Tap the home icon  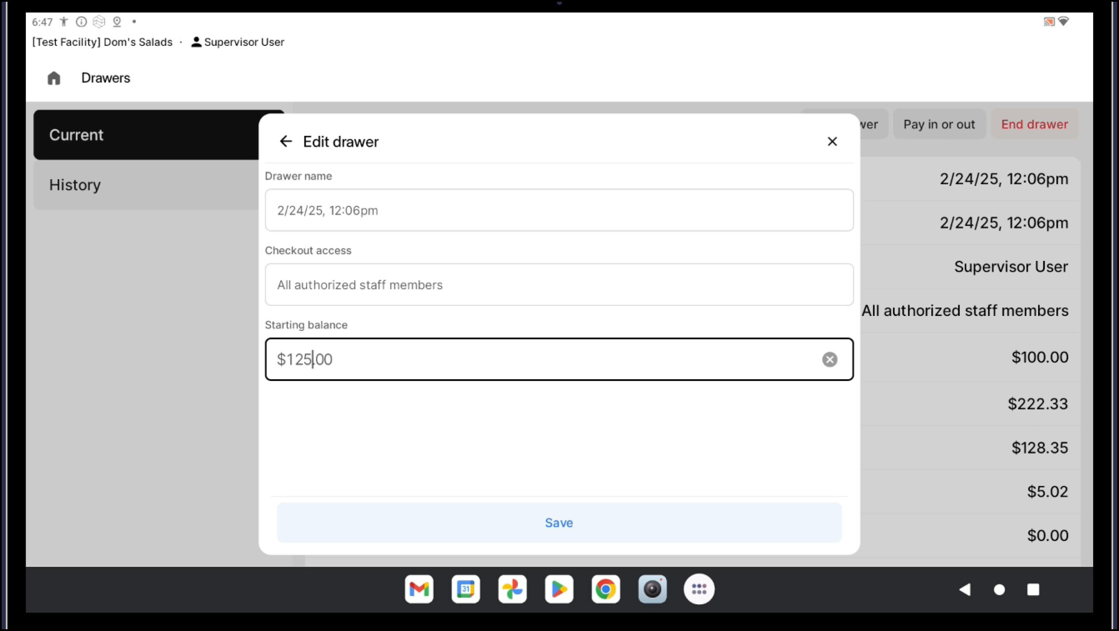(54, 78)
